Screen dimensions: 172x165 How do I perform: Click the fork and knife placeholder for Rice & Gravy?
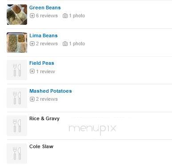tap(17, 126)
